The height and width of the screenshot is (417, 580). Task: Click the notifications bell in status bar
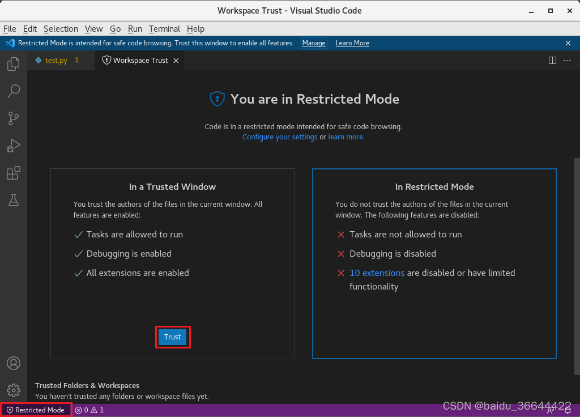coord(568,410)
